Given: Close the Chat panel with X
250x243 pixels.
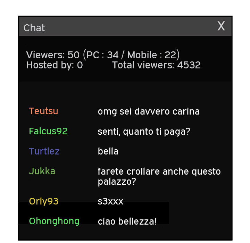Looking at the screenshot, I should (x=221, y=26).
